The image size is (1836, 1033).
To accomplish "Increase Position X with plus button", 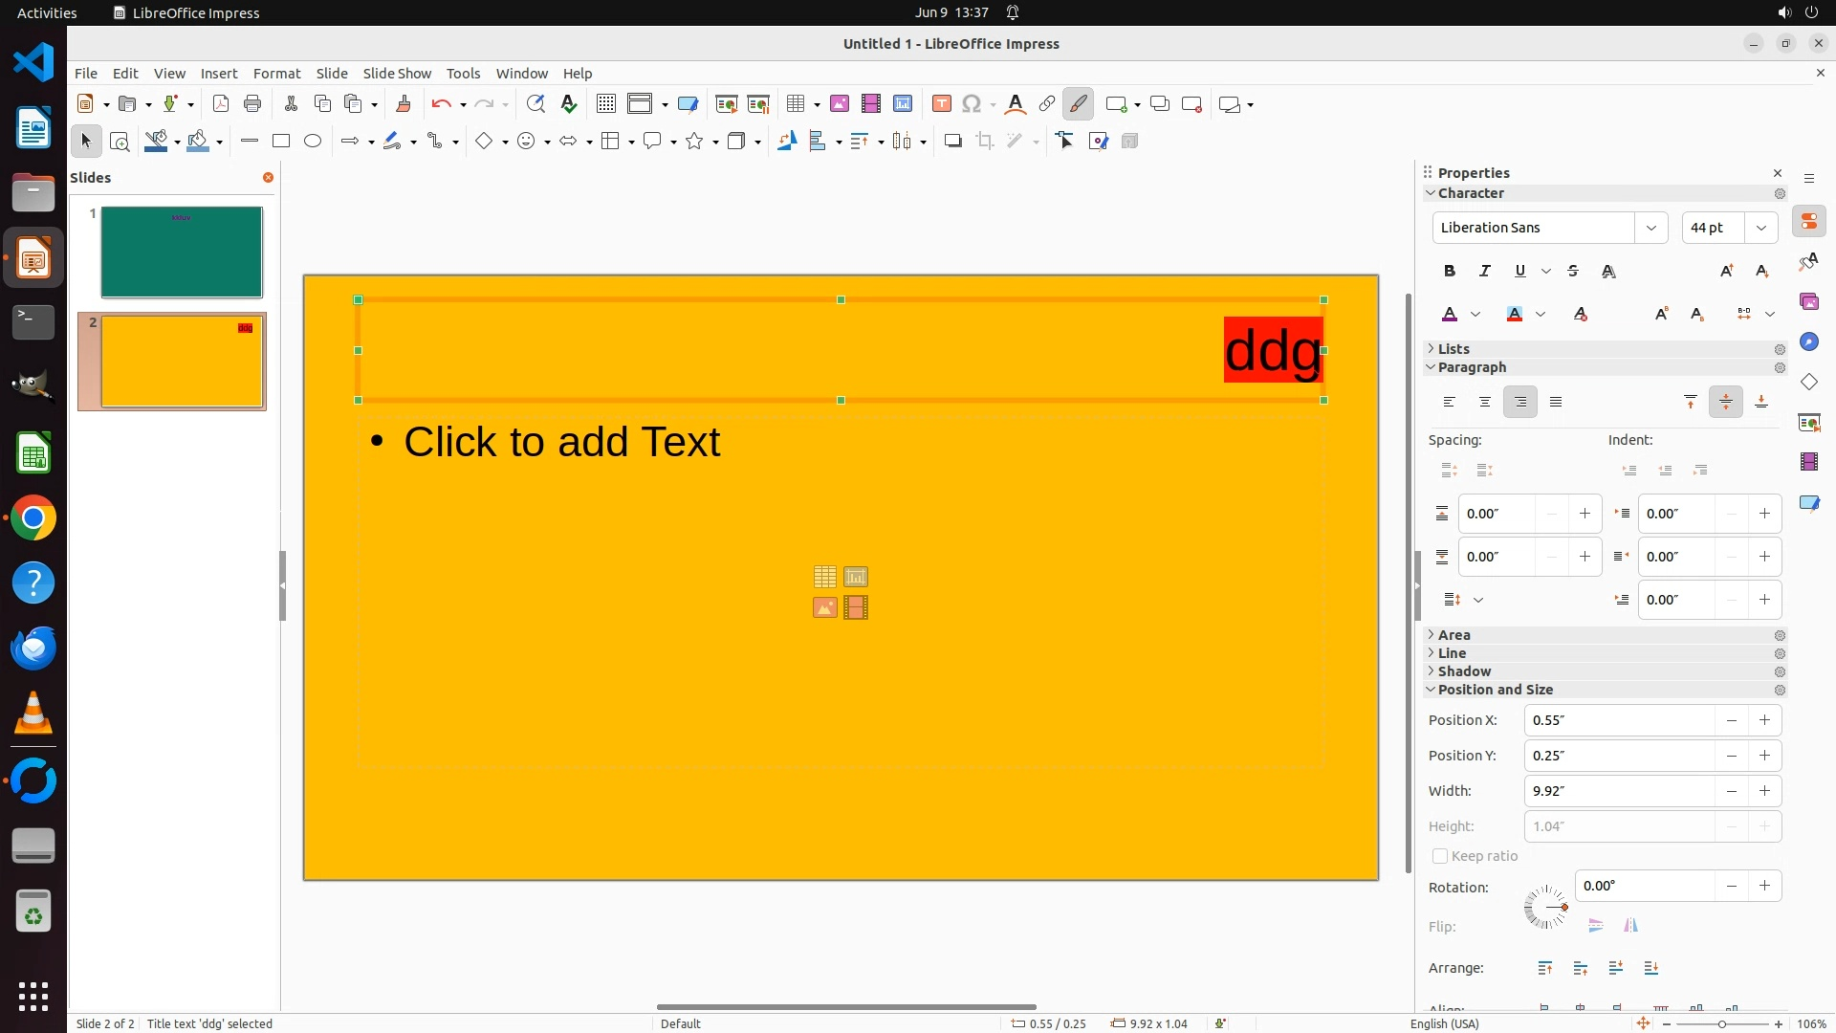I will tap(1764, 720).
